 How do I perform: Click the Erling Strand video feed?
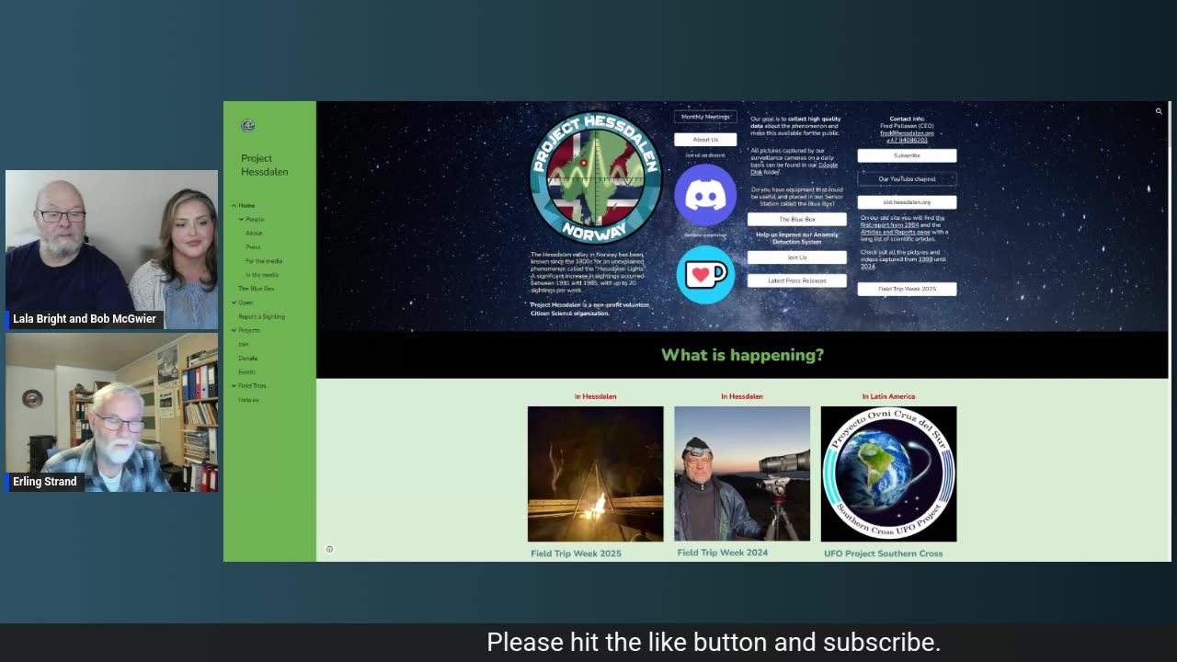pyautogui.click(x=112, y=413)
